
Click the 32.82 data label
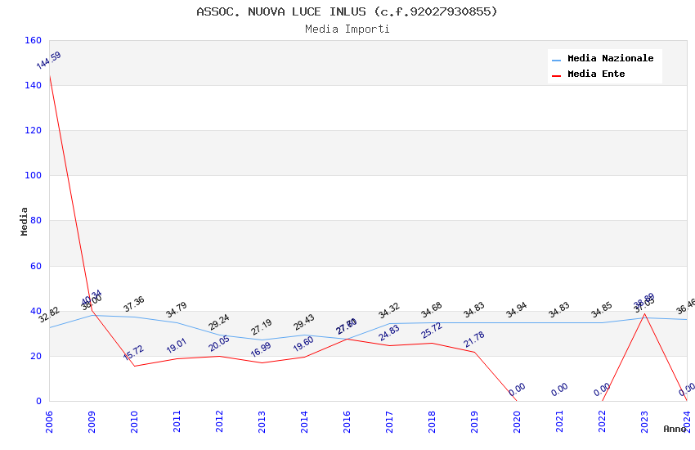[49, 314]
